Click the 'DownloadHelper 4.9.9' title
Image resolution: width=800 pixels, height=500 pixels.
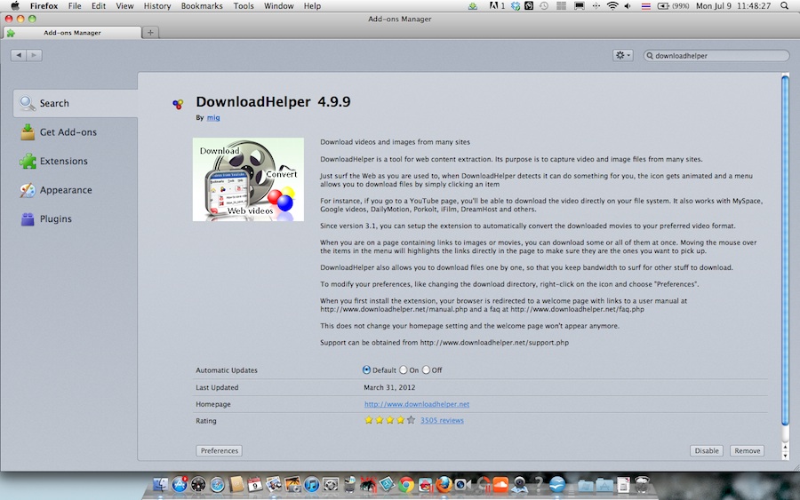coord(273,102)
